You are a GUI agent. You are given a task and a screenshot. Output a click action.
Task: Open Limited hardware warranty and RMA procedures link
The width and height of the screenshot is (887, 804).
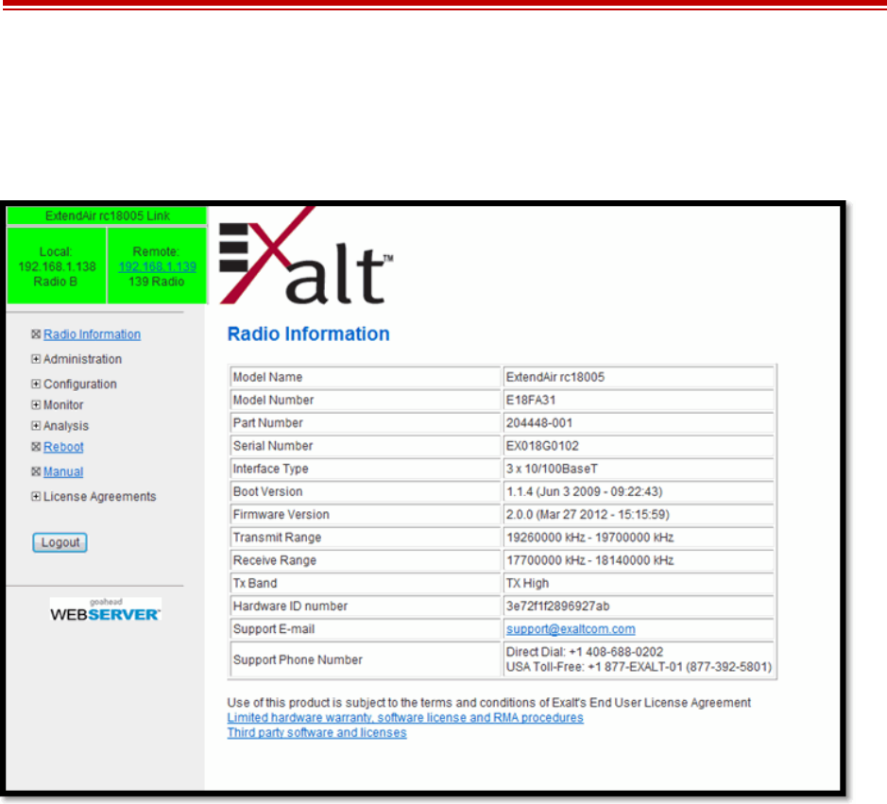(x=405, y=717)
